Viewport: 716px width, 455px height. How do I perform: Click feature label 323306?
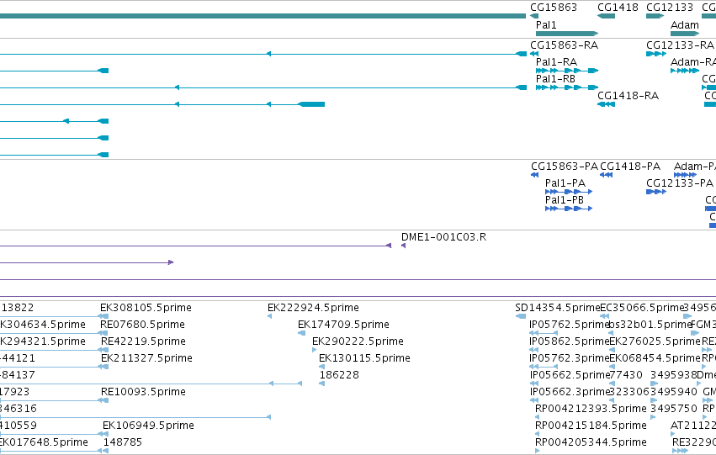pos(631,393)
